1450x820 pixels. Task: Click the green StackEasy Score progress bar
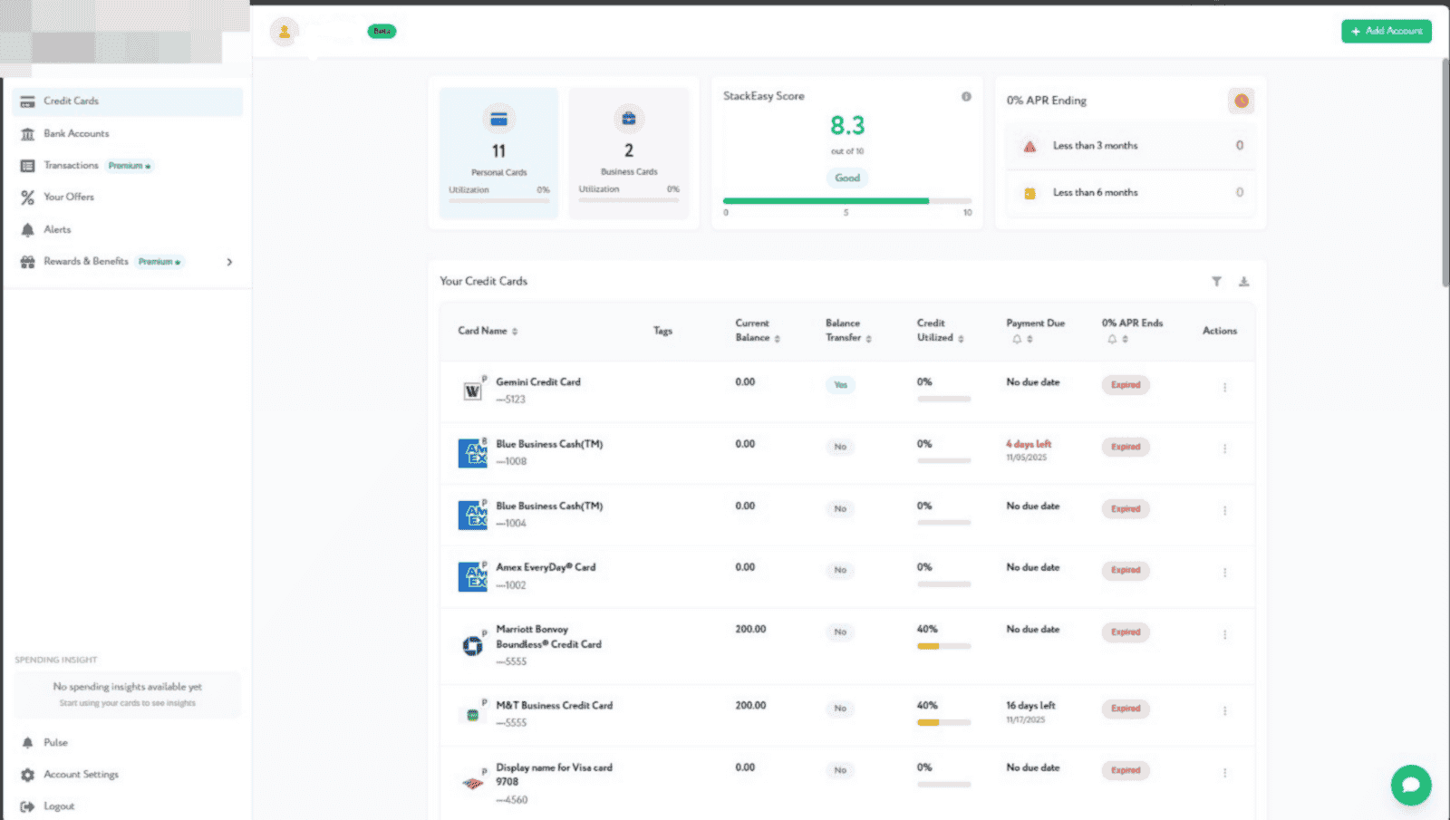pyautogui.click(x=825, y=200)
